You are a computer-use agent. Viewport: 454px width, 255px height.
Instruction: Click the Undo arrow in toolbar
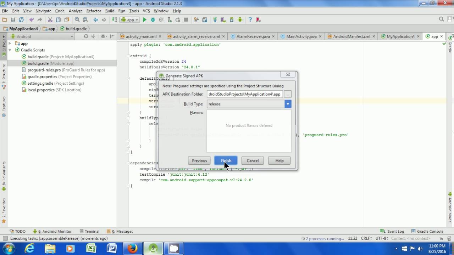[x=32, y=20]
